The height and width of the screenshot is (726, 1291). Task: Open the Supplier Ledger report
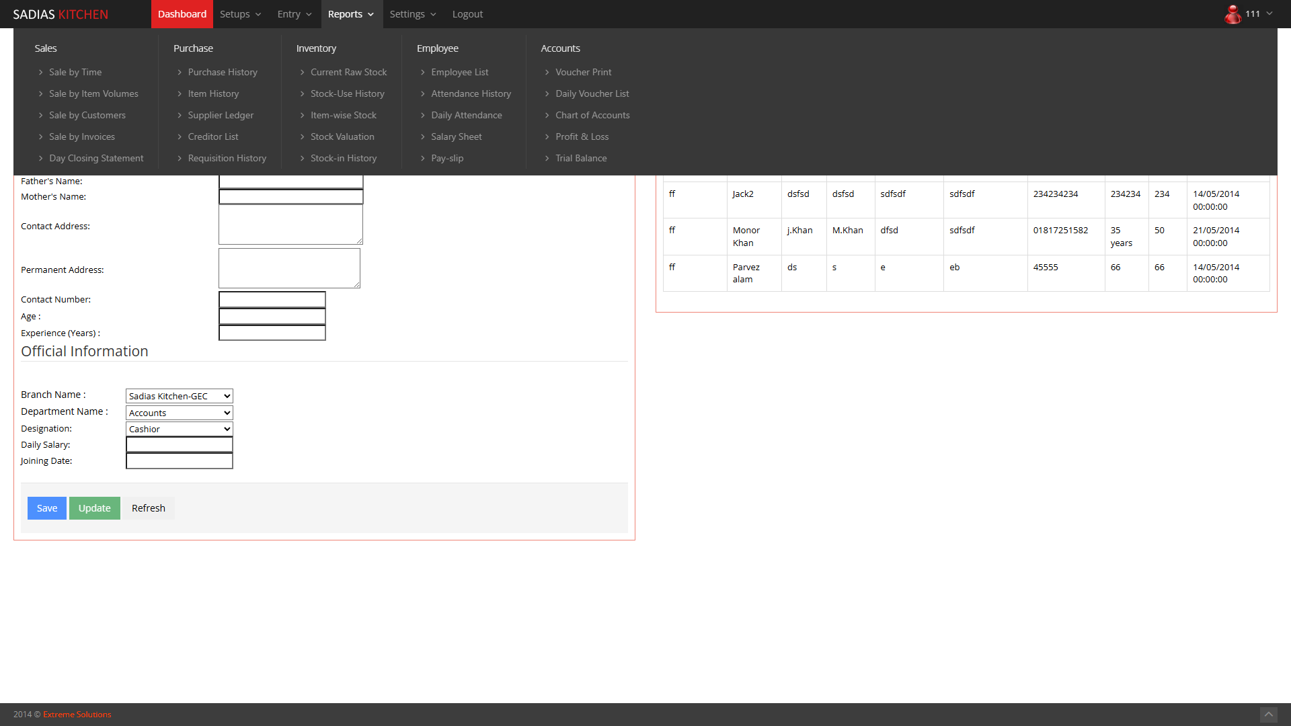coord(221,115)
